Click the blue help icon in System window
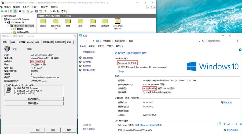 coord(240,50)
